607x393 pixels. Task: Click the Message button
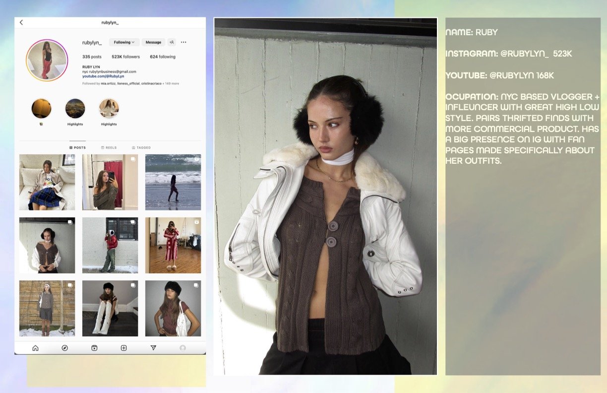(153, 42)
